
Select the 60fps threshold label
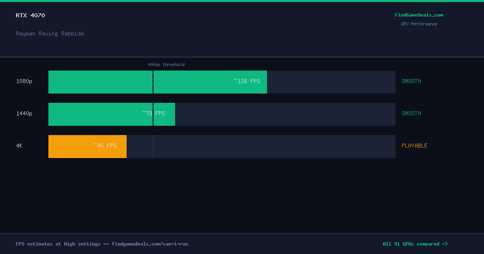(x=166, y=65)
